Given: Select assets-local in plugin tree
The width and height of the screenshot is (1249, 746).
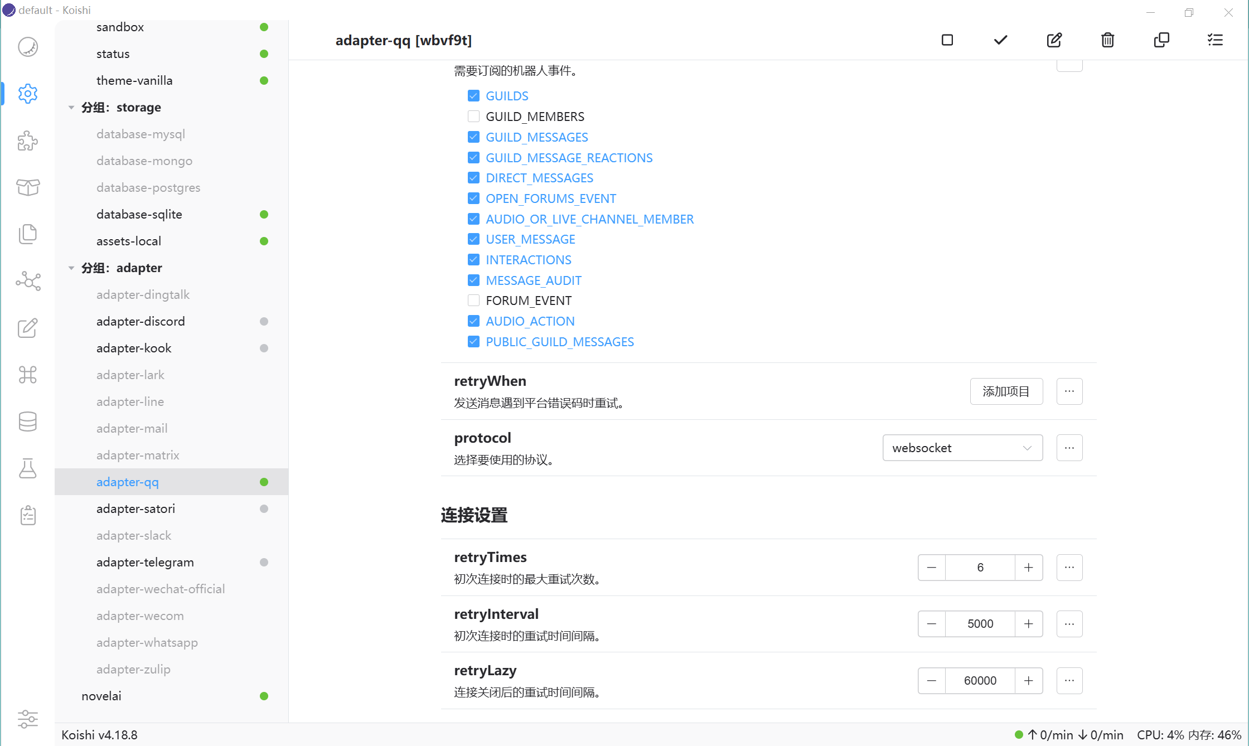Looking at the screenshot, I should pos(172,241).
